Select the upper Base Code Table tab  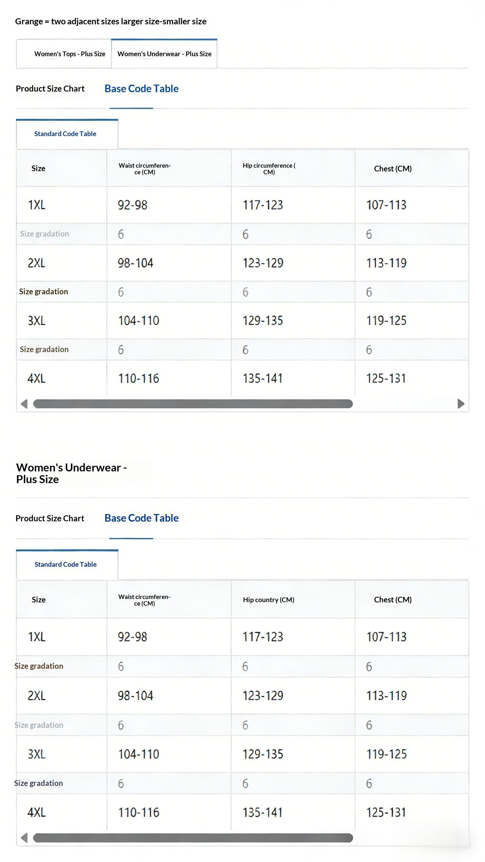coord(141,89)
